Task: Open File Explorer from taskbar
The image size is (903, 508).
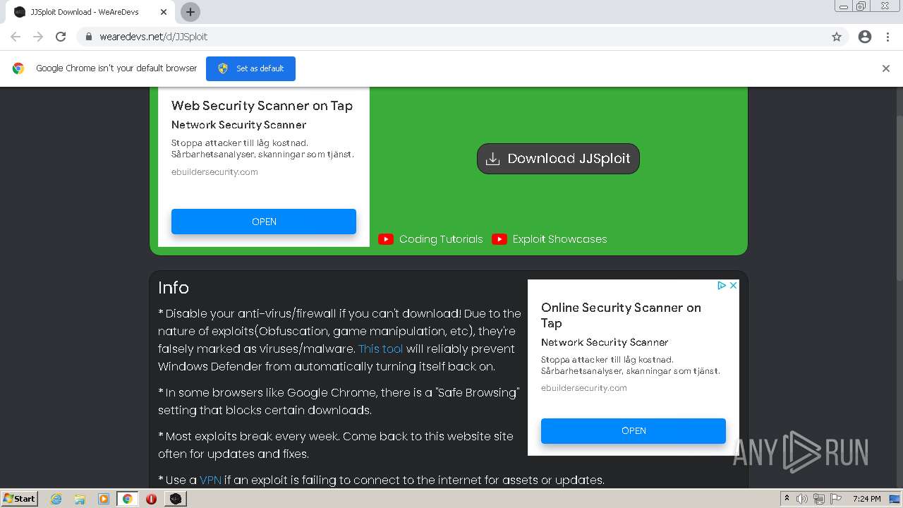Action: click(x=80, y=499)
